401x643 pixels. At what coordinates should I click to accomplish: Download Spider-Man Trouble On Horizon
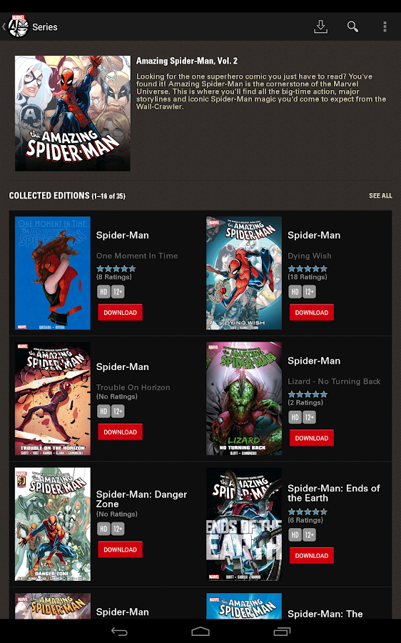(x=120, y=432)
